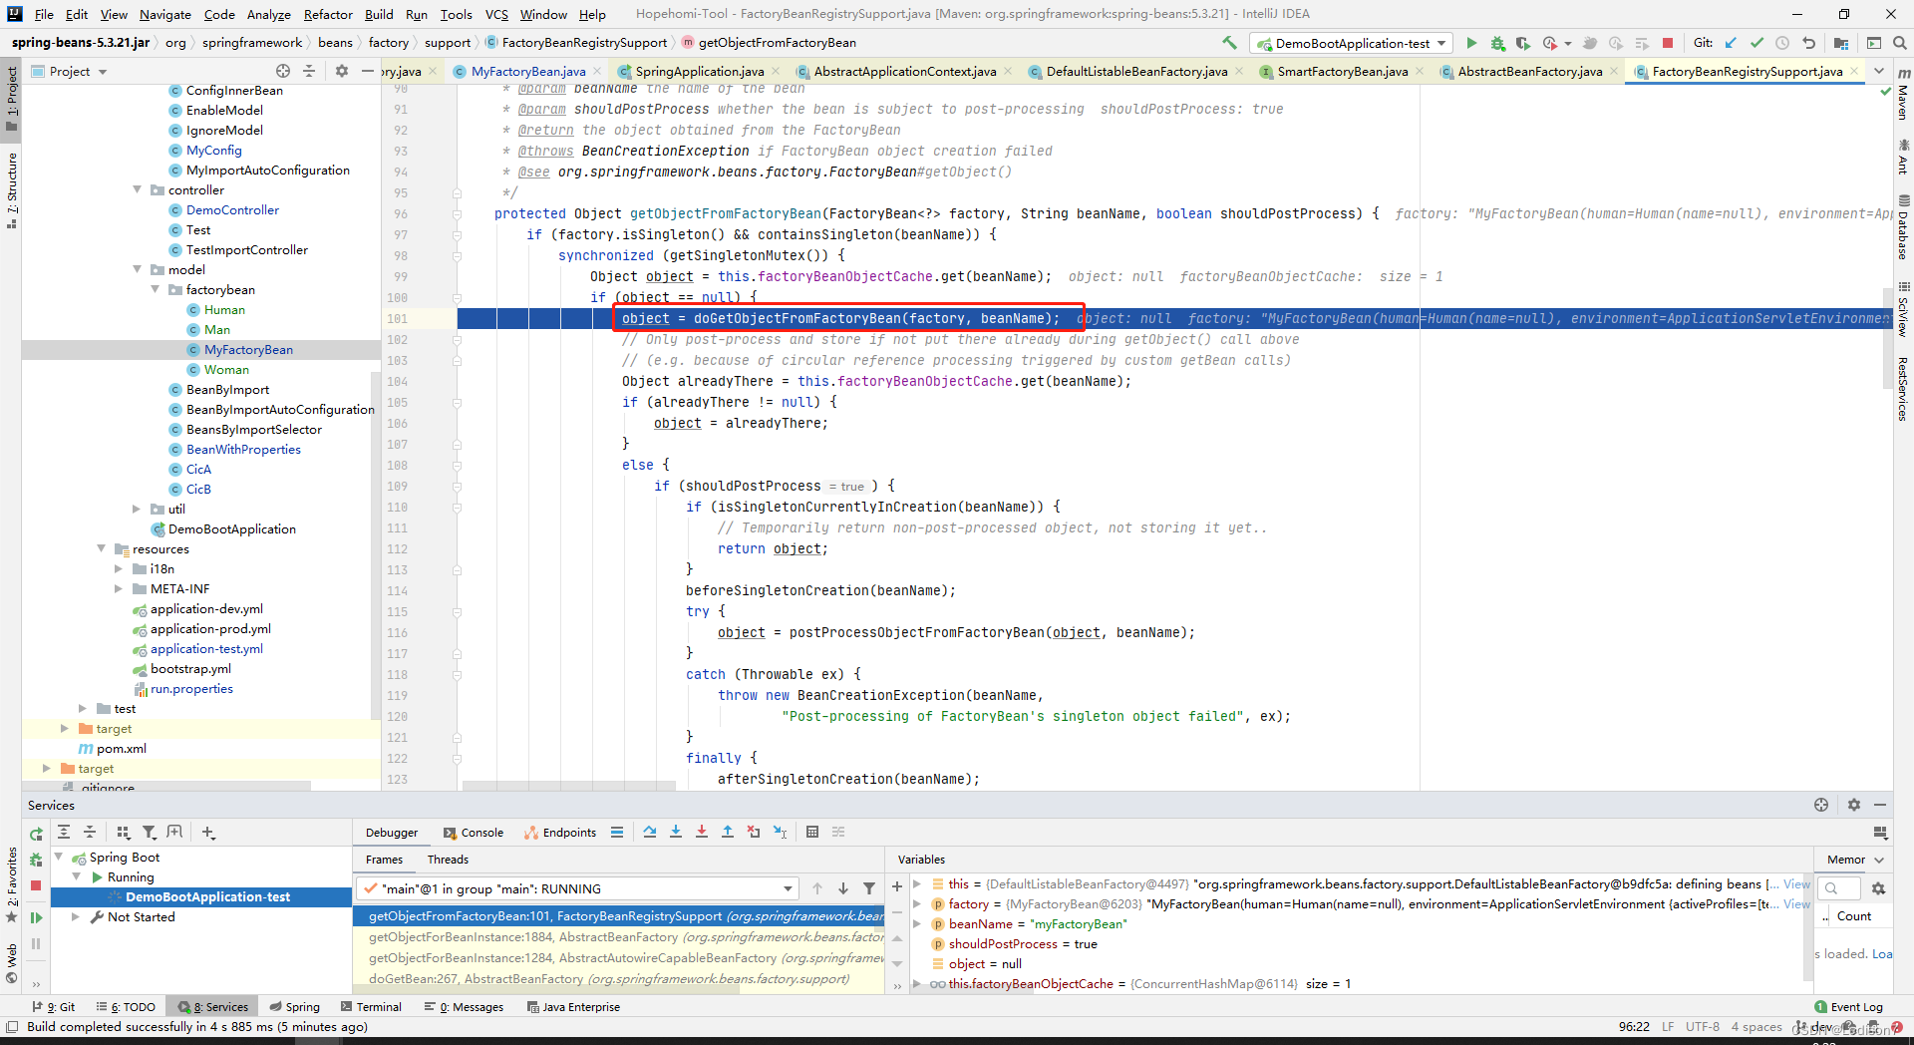
Task: Show Git history clock icon
Action: click(x=1782, y=43)
